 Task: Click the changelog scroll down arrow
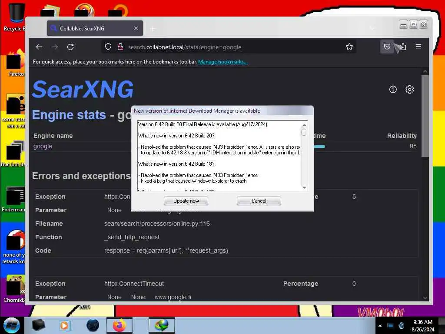coord(304,188)
